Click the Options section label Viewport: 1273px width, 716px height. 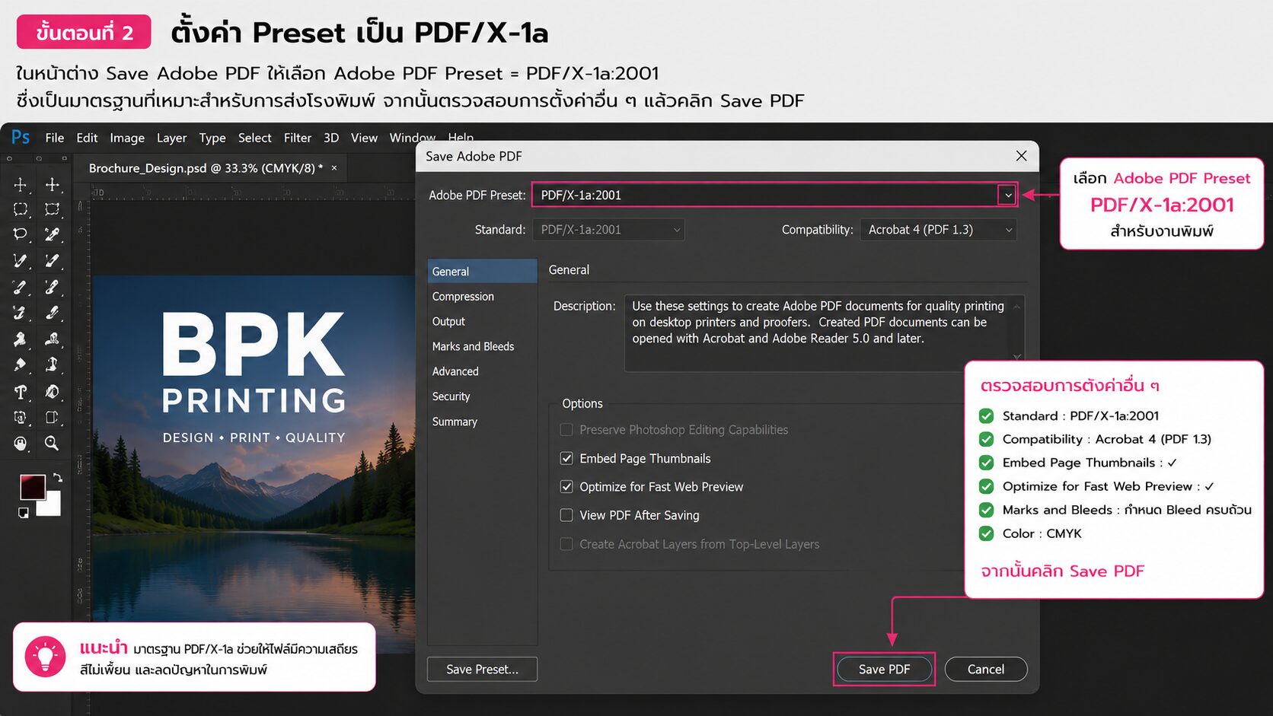click(582, 403)
